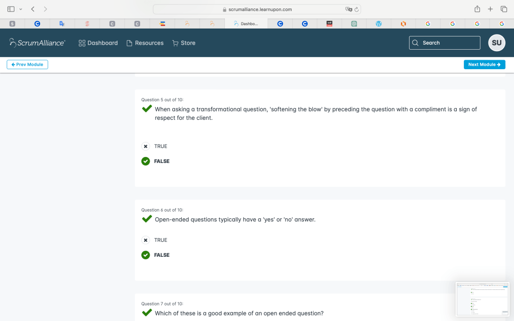Choose FALSE for the open-ended question
Viewport: 514px width, 321px height.
pos(146,255)
